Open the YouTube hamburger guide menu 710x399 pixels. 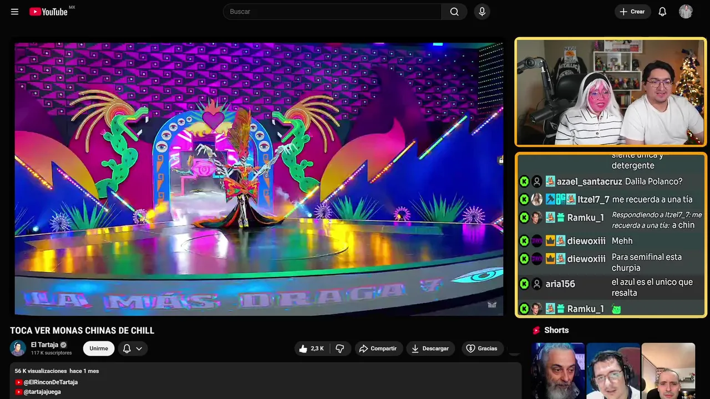(x=14, y=12)
